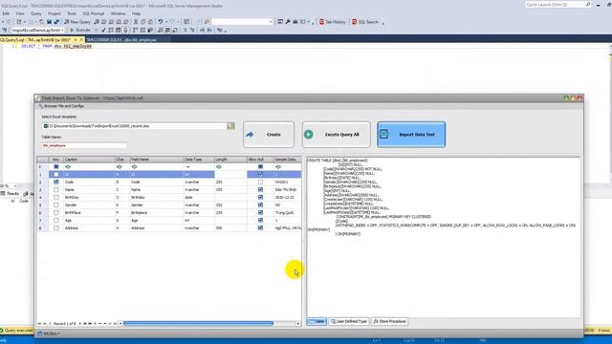Screen dimensions: 612x344
Task: Click the horizontal scrollbar right arrow
Action: 298,323
